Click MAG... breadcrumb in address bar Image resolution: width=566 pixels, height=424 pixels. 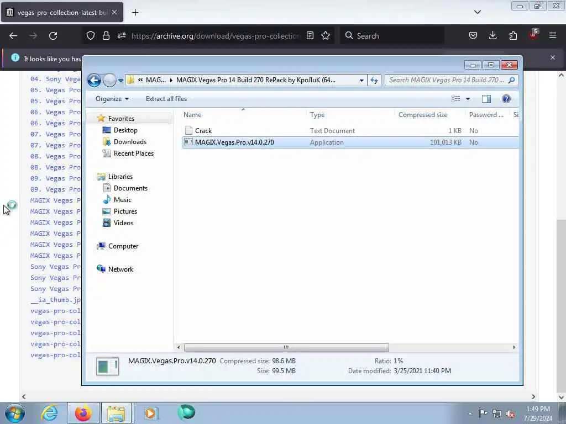tap(155, 80)
